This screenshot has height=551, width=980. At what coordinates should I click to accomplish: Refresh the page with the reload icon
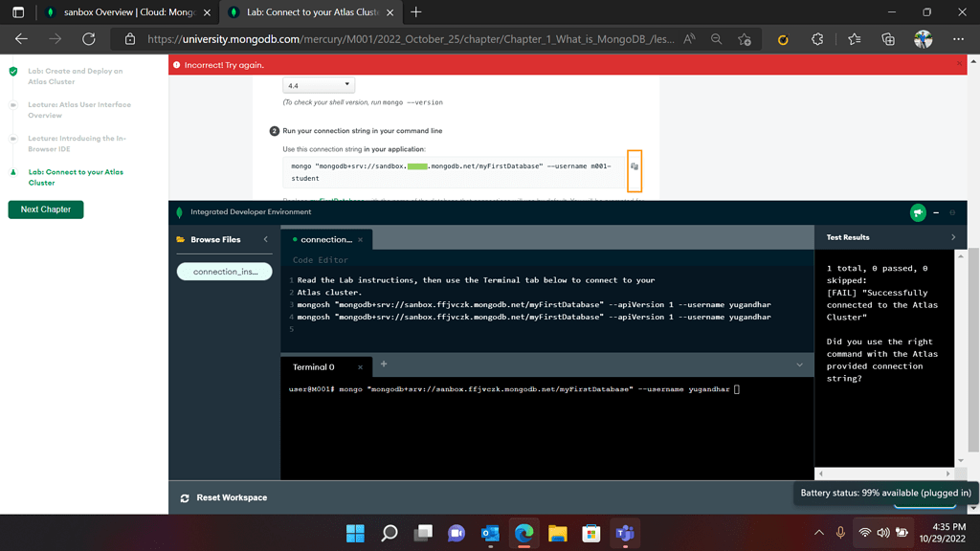pyautogui.click(x=87, y=39)
